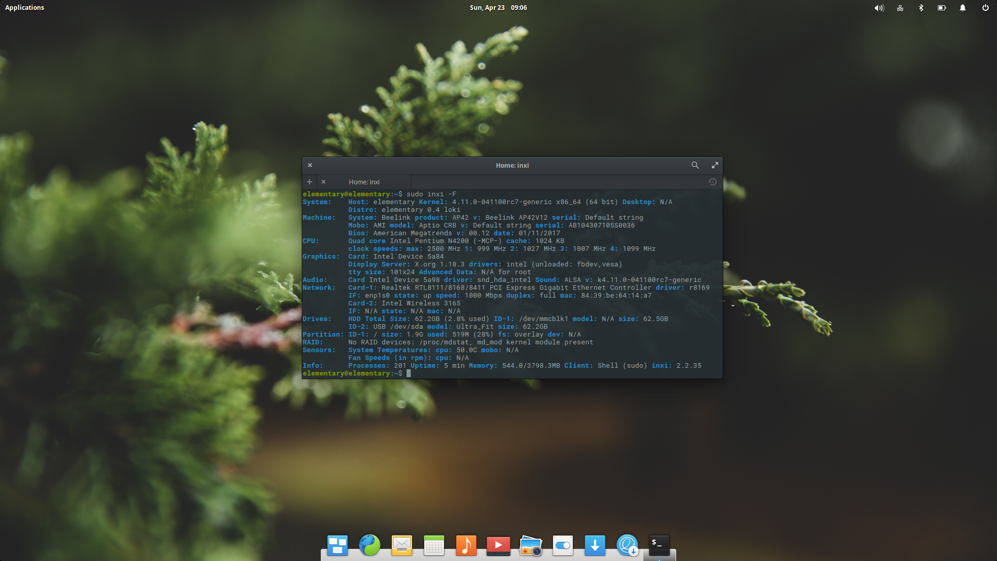Click the mac address '84:39:be:64:14:a7'
The width and height of the screenshot is (997, 561).
(x=616, y=296)
